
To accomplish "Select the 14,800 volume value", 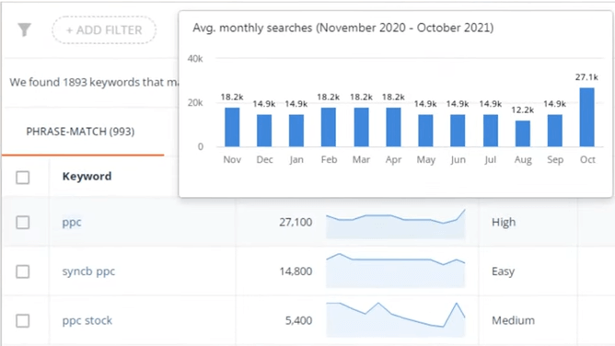I will click(296, 271).
